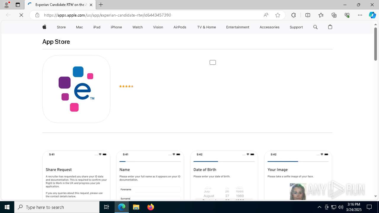379x213 pixels.
Task: Click the taskbar search box
Action: pos(57,207)
